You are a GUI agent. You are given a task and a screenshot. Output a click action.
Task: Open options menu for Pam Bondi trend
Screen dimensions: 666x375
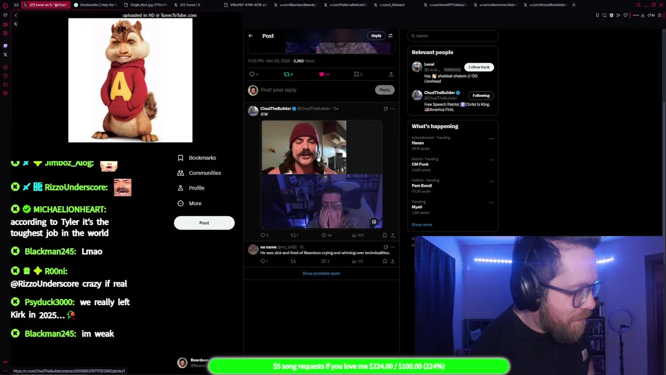coord(491,181)
